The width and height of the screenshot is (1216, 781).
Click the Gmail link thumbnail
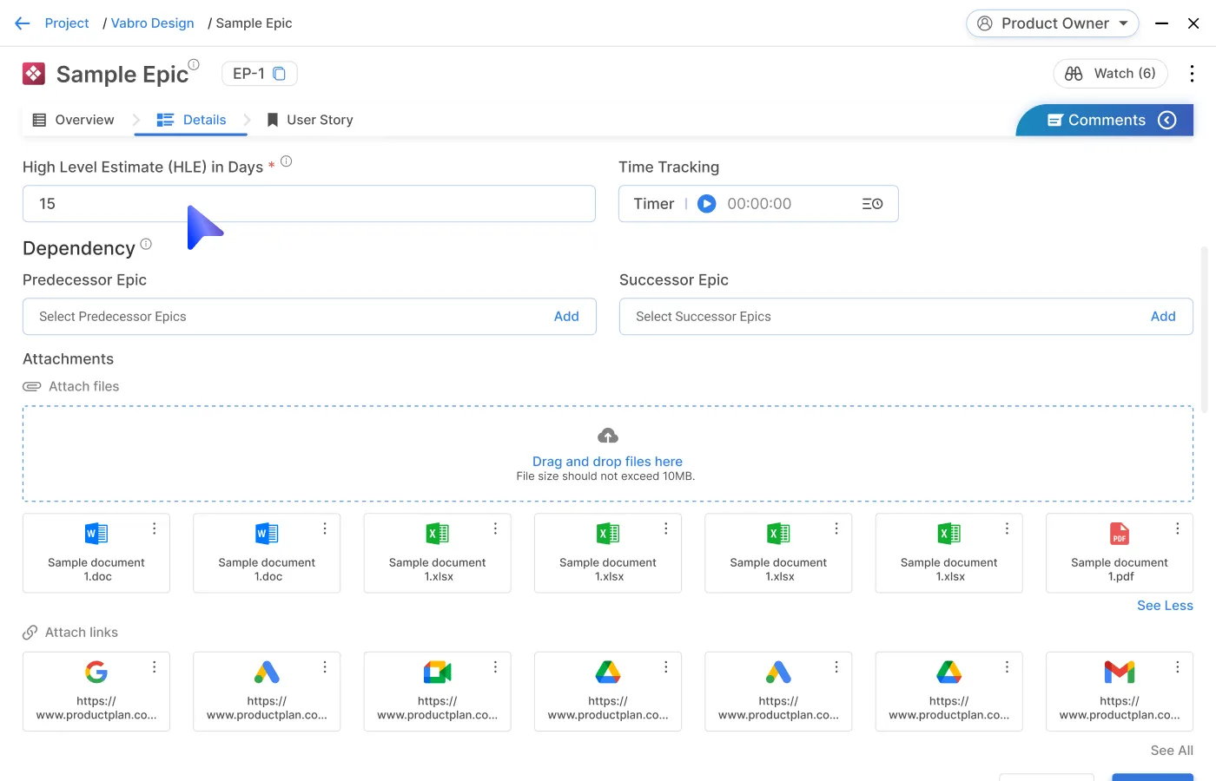click(1119, 673)
